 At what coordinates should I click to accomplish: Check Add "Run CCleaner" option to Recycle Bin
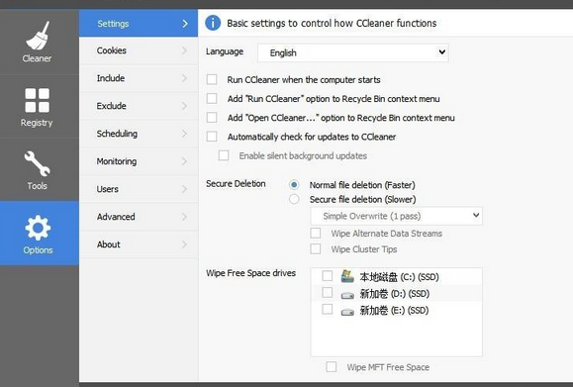[212, 98]
